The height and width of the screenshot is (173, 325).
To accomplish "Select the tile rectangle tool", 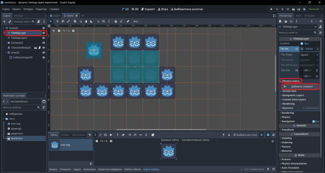I will point(105,135).
